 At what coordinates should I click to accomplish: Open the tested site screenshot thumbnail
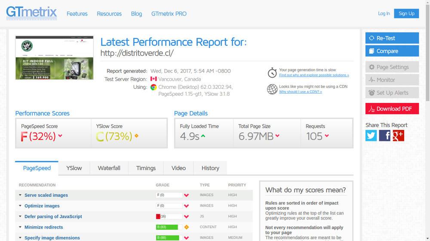tap(54, 57)
